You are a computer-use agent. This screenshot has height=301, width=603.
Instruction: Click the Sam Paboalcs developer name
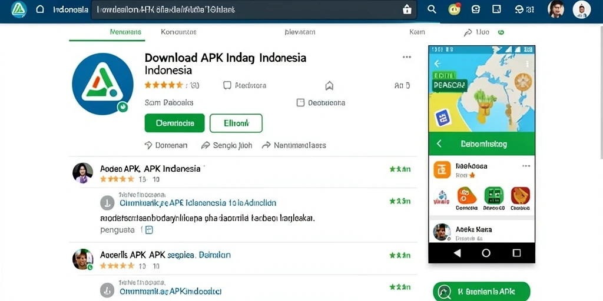(x=169, y=102)
